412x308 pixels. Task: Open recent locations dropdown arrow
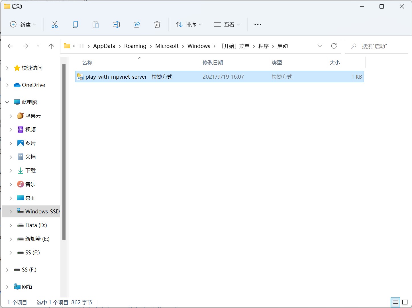(x=38, y=46)
